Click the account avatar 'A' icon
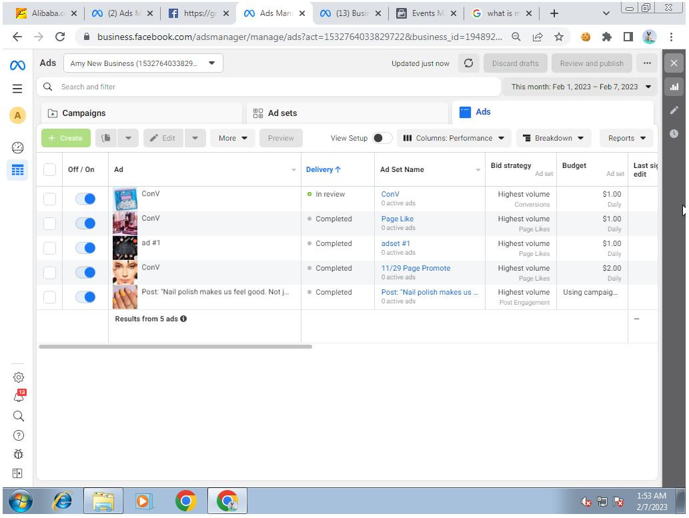 (x=17, y=115)
